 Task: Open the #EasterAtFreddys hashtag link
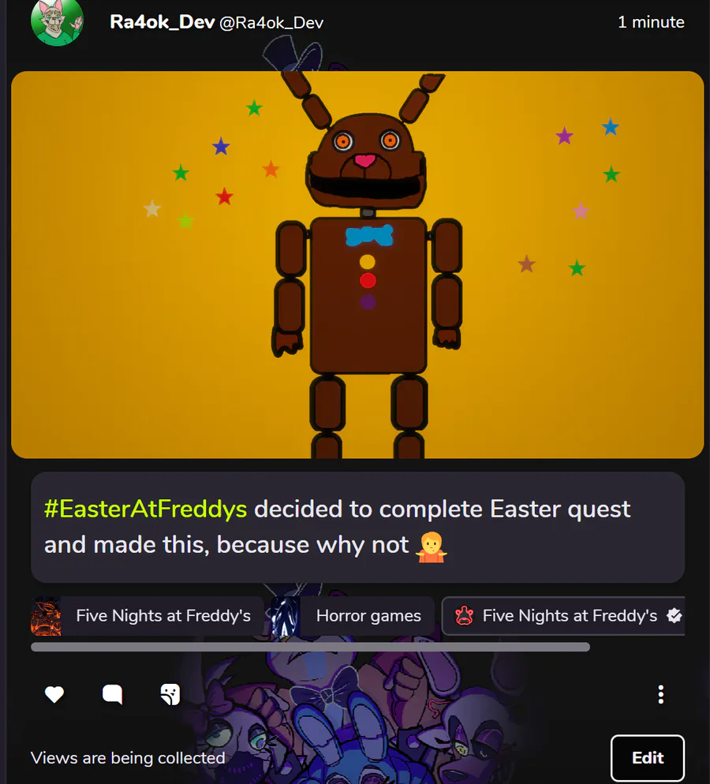coord(145,509)
